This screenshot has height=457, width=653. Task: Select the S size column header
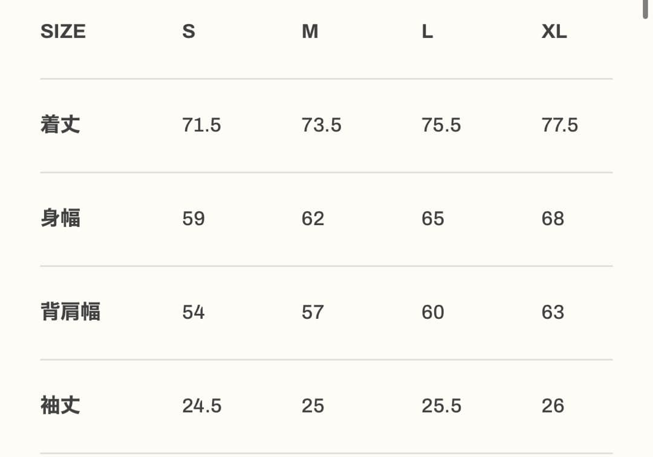[x=189, y=31]
